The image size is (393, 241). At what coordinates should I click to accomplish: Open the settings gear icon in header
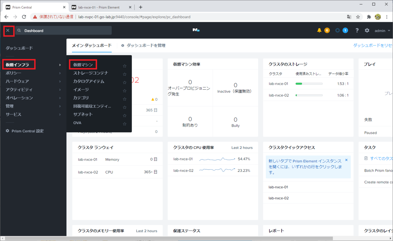click(x=367, y=30)
